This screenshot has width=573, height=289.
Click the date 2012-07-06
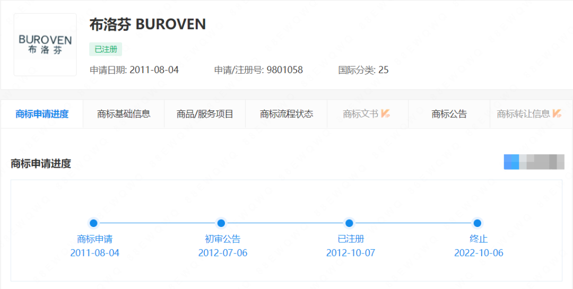coord(222,253)
